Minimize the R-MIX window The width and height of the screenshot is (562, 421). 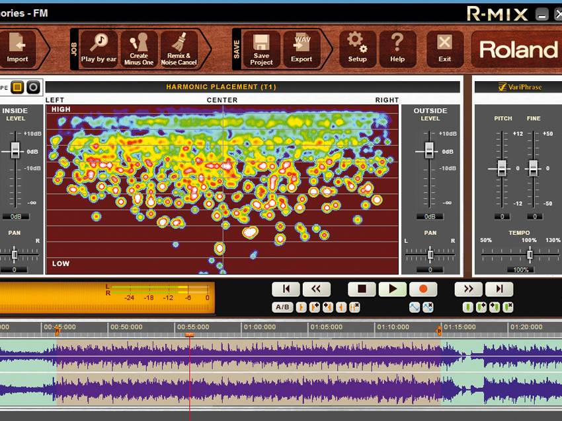542,15
